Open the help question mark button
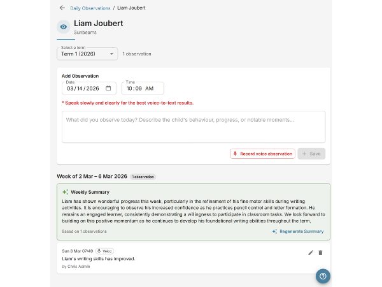This screenshot has height=287, width=382. (x=323, y=276)
